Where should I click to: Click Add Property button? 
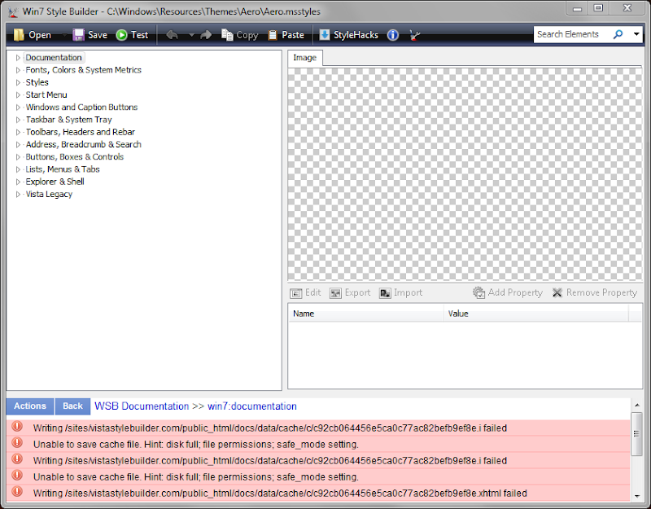point(507,293)
